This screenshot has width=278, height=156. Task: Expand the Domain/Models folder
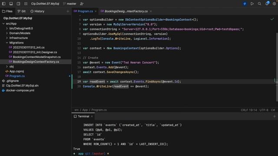pyautogui.click(x=7, y=33)
